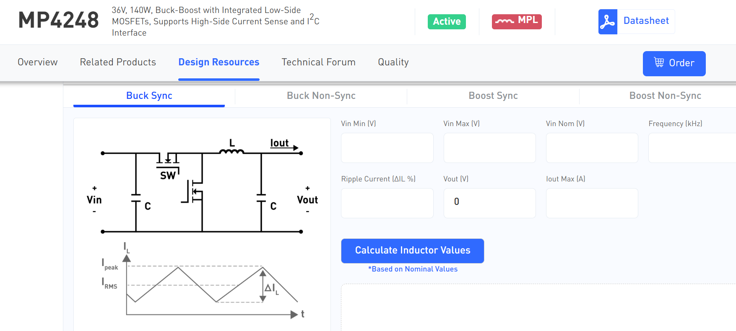Select the Buck Non-Sync calculator tab
Image resolution: width=736 pixels, height=331 pixels.
point(321,96)
